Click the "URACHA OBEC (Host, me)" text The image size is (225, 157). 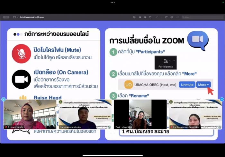tap(155, 85)
